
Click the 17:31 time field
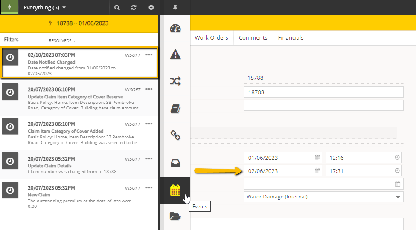point(364,171)
